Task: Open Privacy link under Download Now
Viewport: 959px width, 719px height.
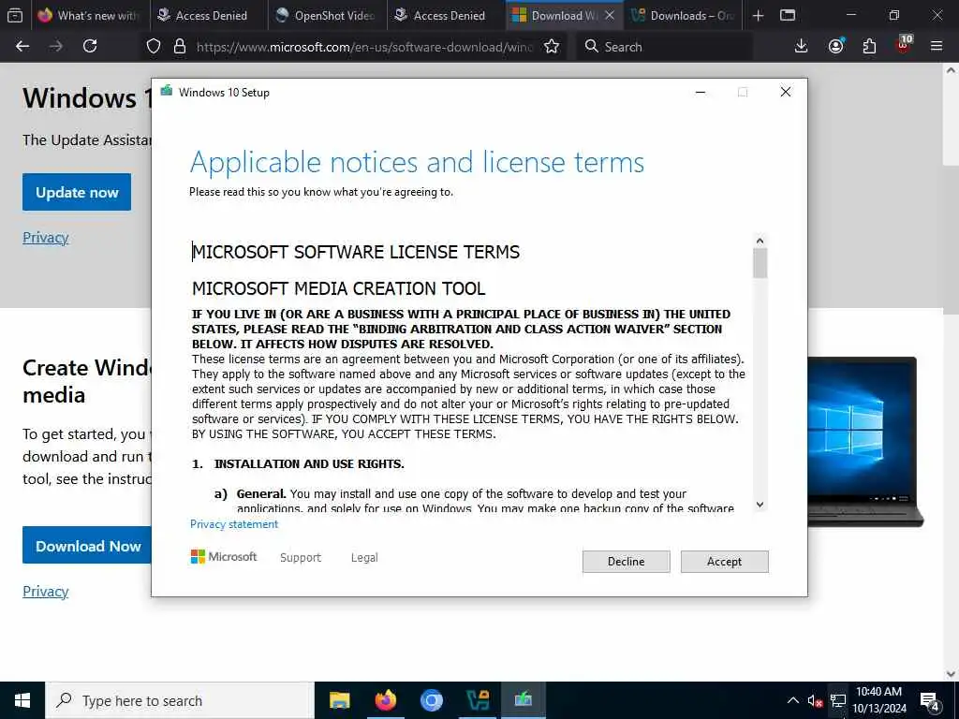Action: coord(45,592)
